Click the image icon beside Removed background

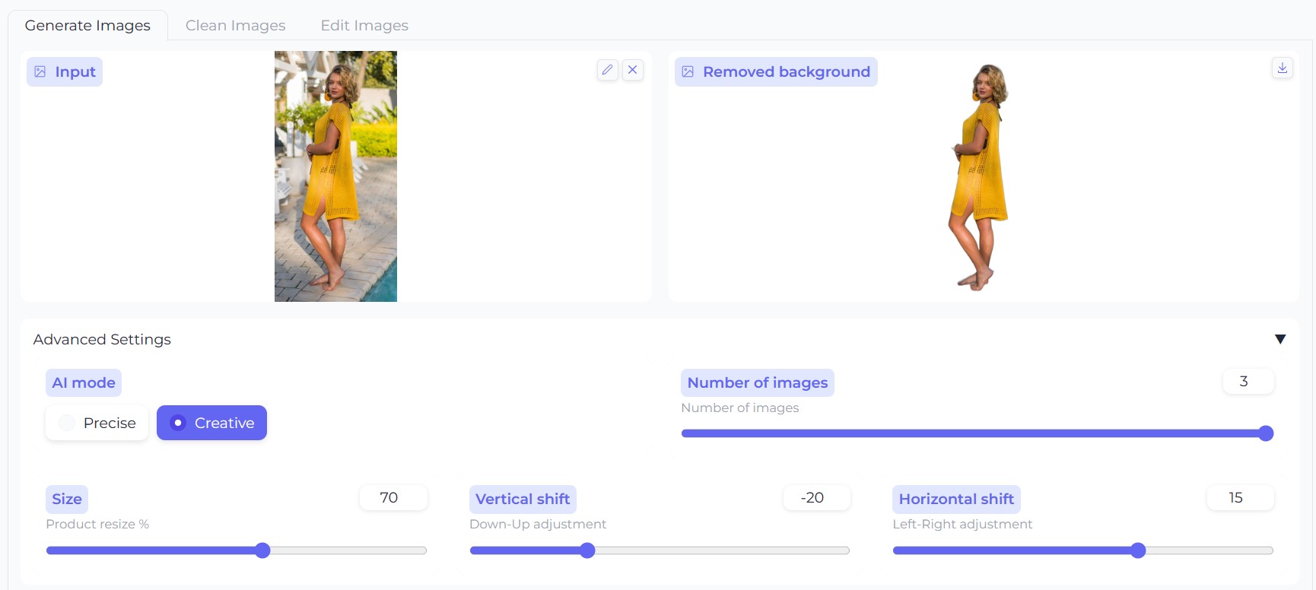pyautogui.click(x=688, y=71)
